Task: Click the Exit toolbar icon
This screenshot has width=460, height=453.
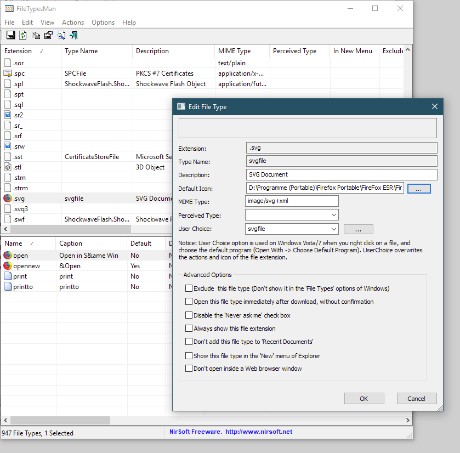Action: (x=74, y=36)
